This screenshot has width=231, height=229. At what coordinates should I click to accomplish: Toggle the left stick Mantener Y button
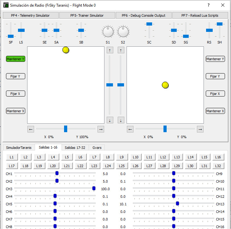click(x=15, y=59)
